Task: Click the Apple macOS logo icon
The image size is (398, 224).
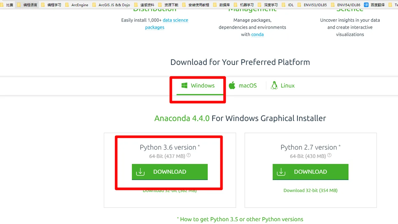Action: pos(232,85)
